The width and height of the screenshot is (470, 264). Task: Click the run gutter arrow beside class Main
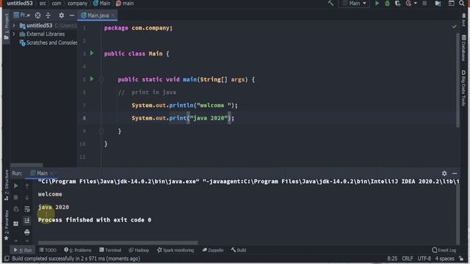click(x=92, y=54)
